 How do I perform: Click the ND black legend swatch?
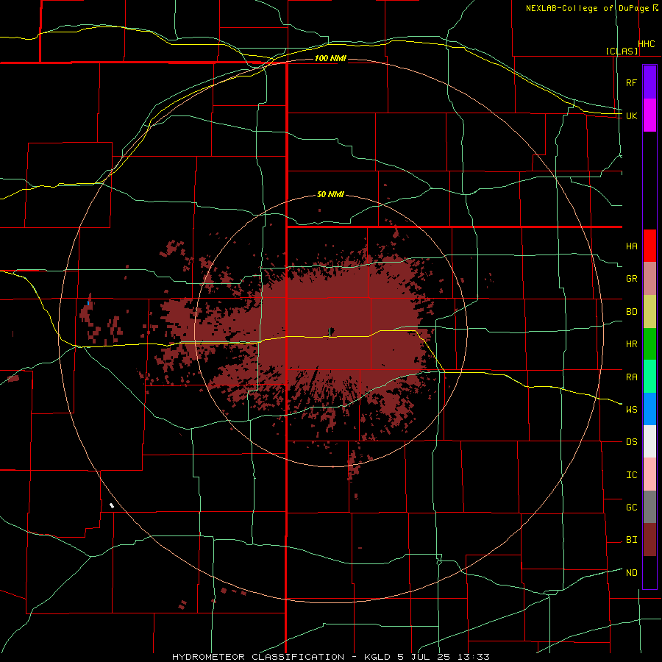tap(649, 572)
